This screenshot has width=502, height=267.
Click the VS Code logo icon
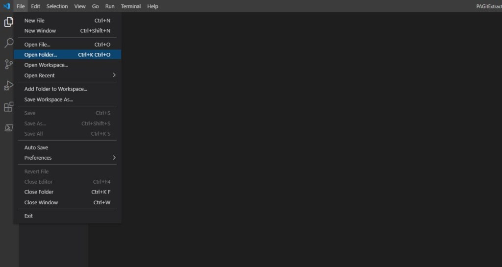click(x=6, y=6)
